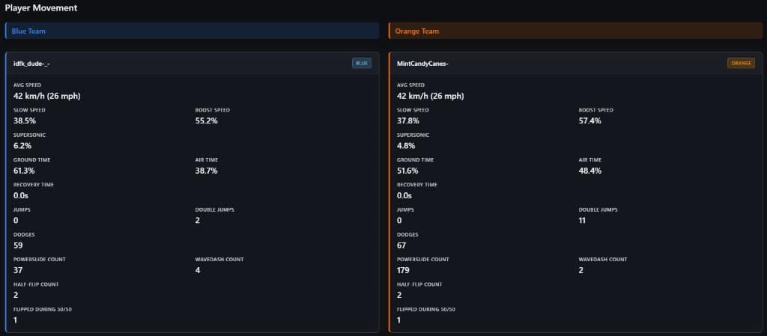Click blue player's wavedash count value 4
Screen dimensions: 767x336
198,270
